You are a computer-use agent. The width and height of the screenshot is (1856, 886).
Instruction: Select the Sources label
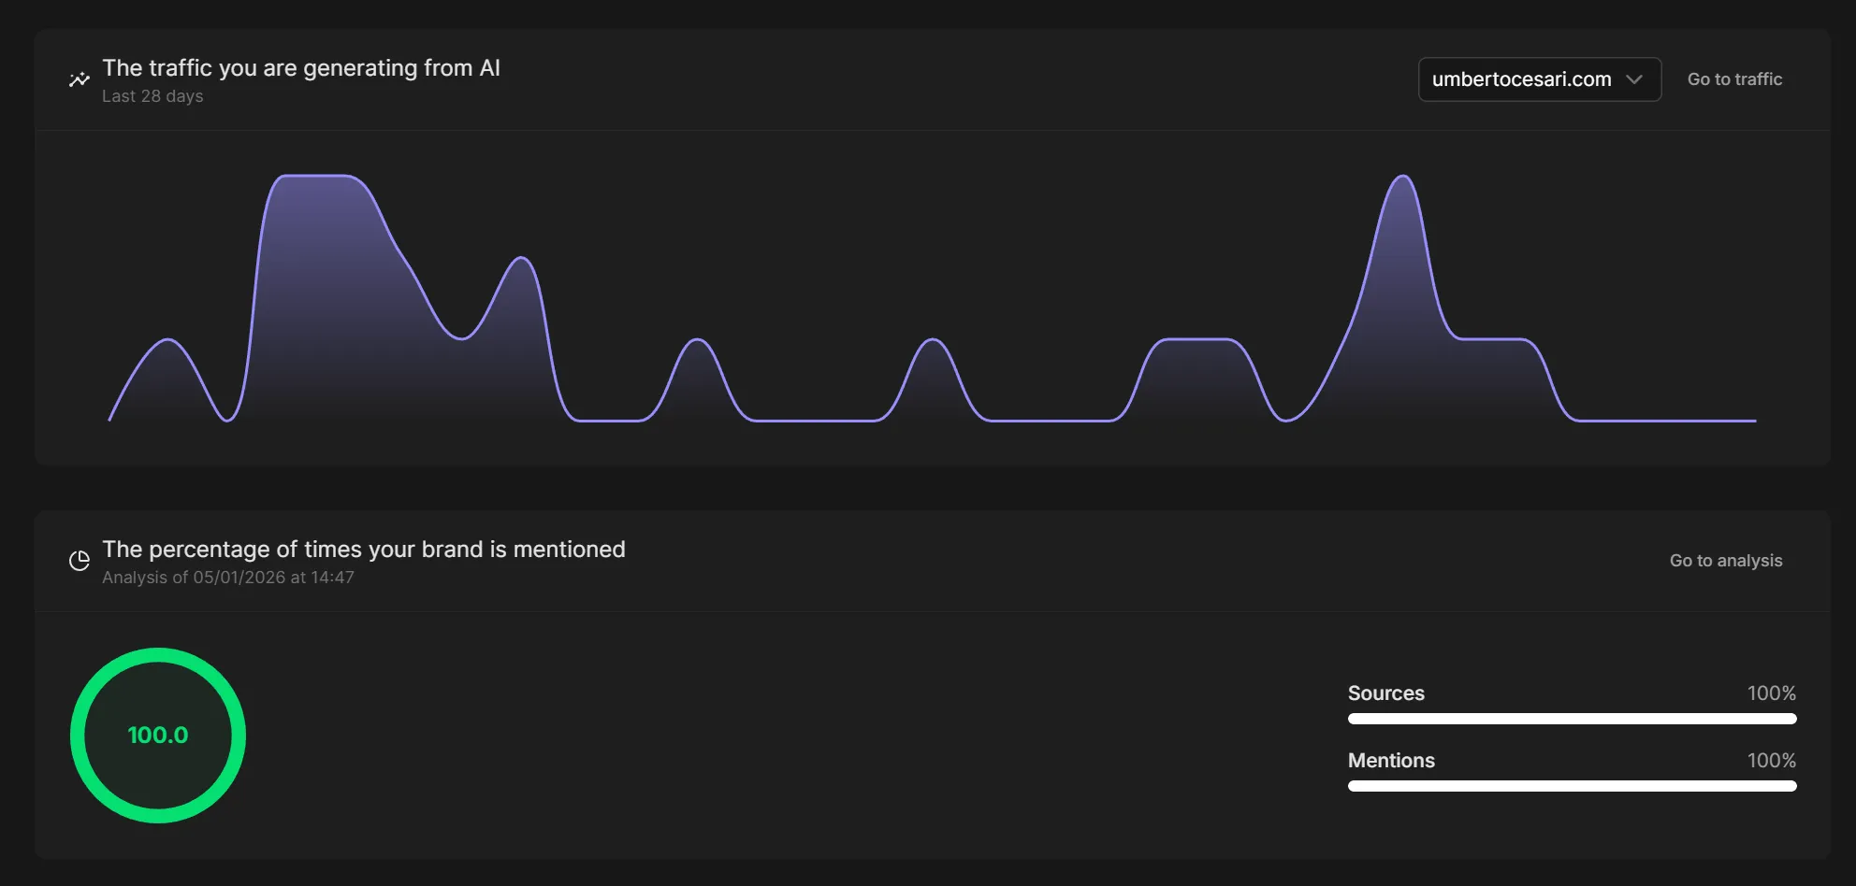pos(1385,693)
